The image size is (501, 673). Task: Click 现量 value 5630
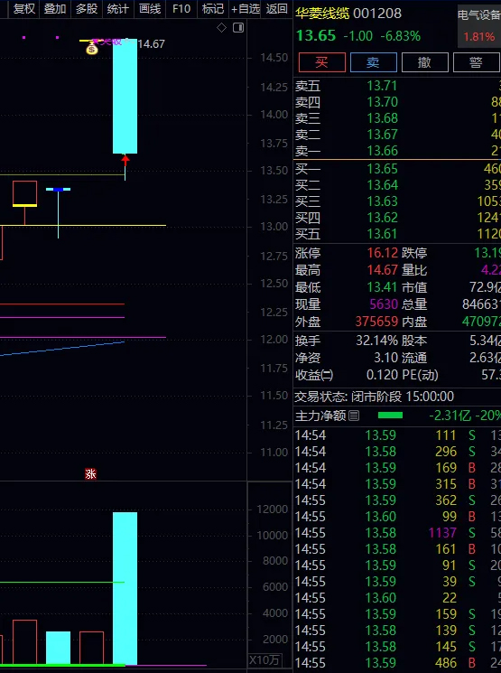(384, 304)
